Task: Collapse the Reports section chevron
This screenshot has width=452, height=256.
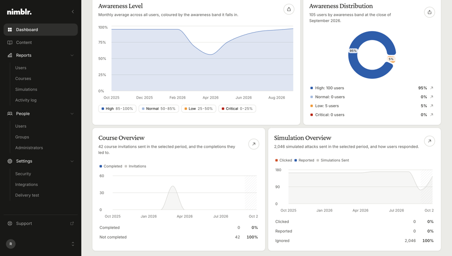Action: pos(72,55)
